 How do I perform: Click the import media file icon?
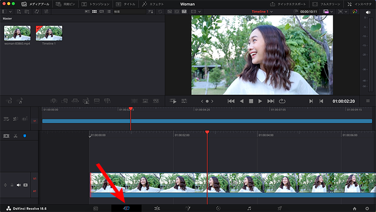tap(19, 11)
